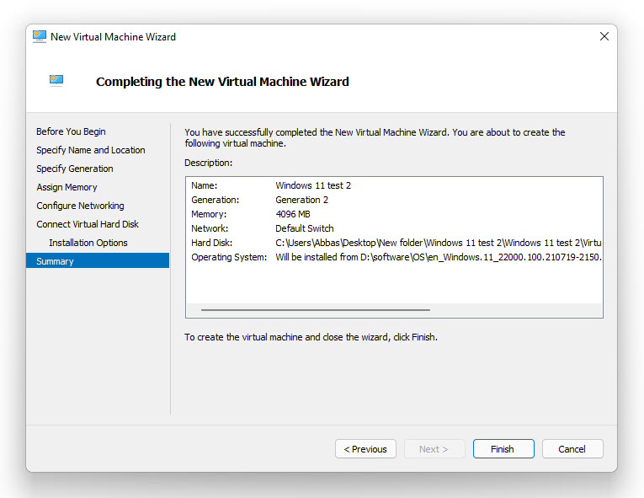
Task: Click the "4096 MB" memory value
Action: [292, 214]
